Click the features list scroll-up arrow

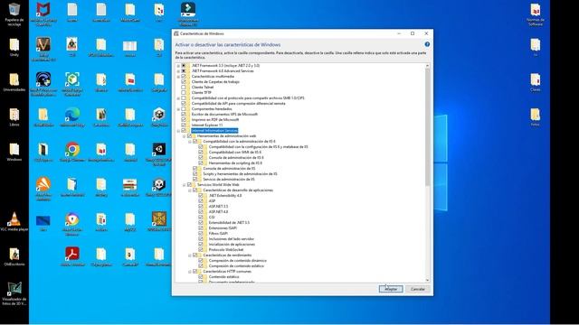point(427,66)
